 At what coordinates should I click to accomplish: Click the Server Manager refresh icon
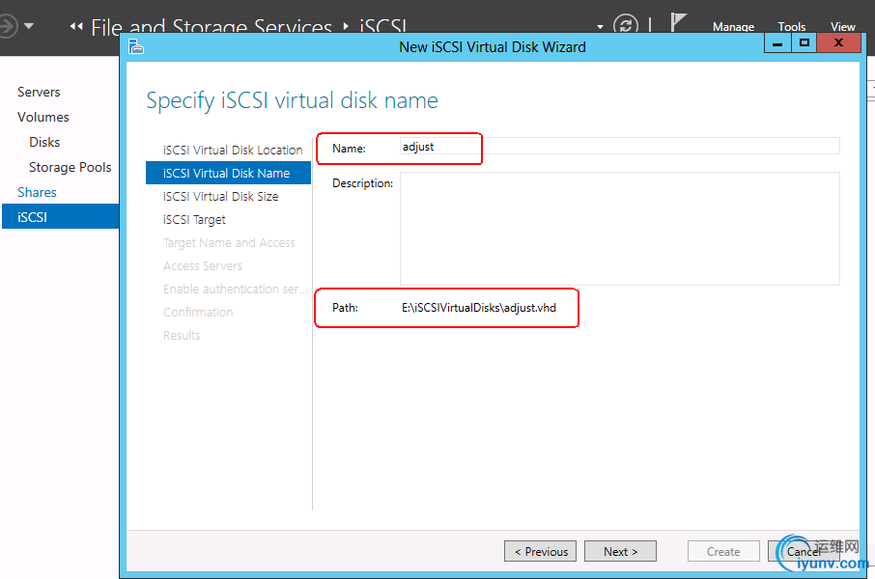[626, 26]
